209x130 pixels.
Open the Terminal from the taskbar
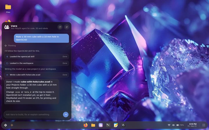(x=108, y=125)
